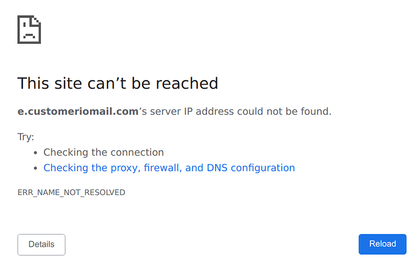419x268 pixels.
Task: Click the word "connection" in the first suggestion
Action: click(137, 153)
